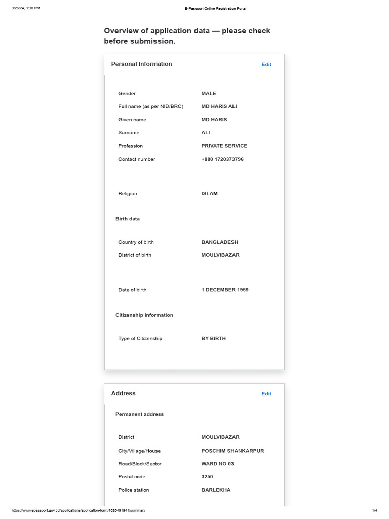Click the Type of Citizenship BY BIRTH value
Screen dimensions: 389x519
point(214,338)
